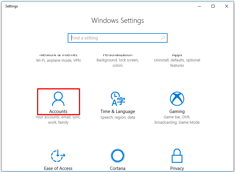The height and width of the screenshot is (172, 235).
Task: Click 'Background, lock screen, colors' text
Action: click(x=118, y=63)
